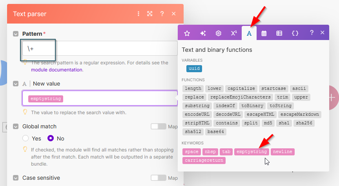Viewport: 339px width, 186px height.
Task: Open the custom variables braces tab
Action: 295,33
